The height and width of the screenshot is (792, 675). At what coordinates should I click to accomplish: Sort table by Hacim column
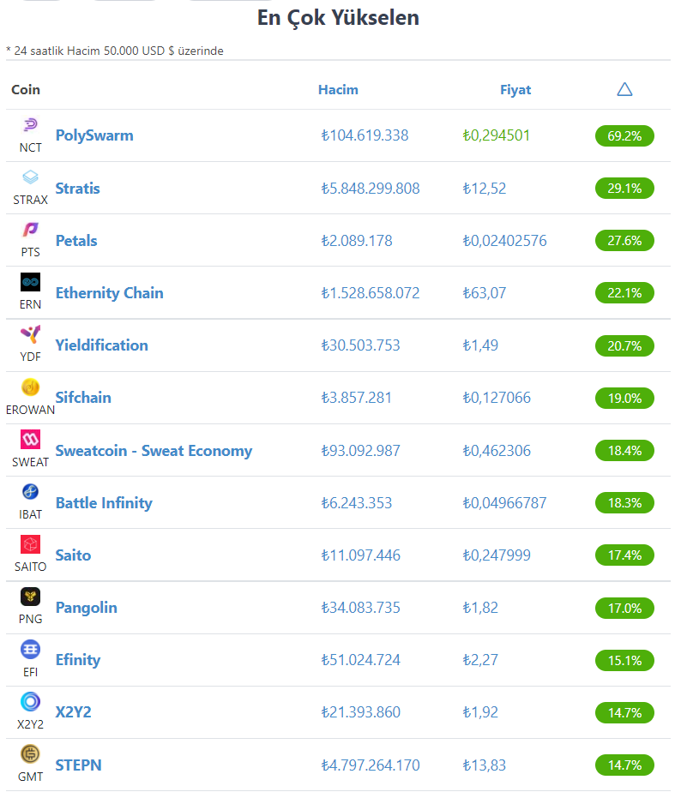(x=338, y=89)
